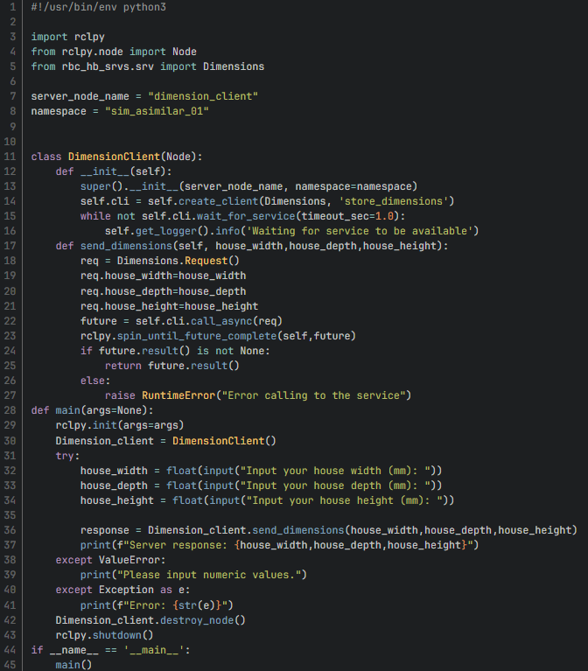This screenshot has width=588, height=671.
Task: Click the wait_for_service method call
Action: click(x=224, y=216)
